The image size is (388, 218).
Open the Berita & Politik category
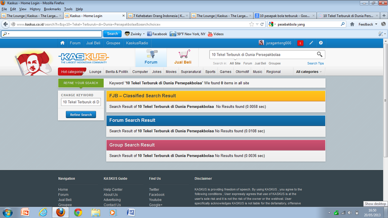[117, 72]
